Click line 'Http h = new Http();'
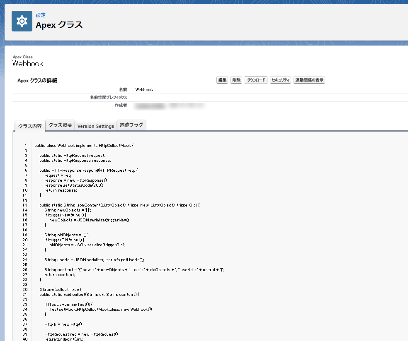Screen dimensions: 408x341 (x=63, y=324)
